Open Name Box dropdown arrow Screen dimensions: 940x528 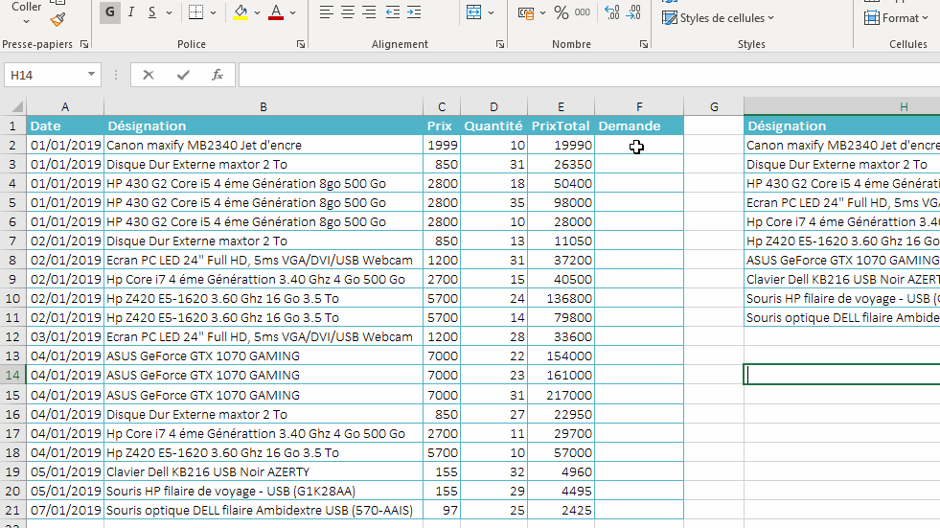coord(91,75)
